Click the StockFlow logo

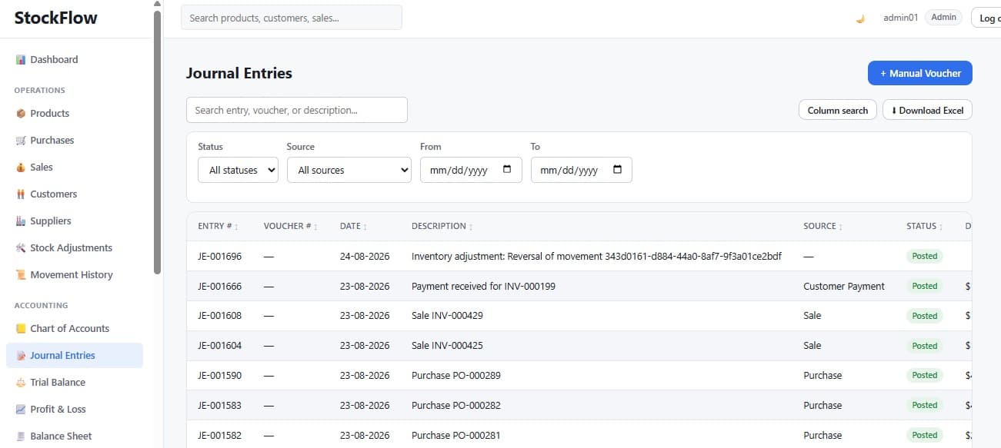point(56,18)
